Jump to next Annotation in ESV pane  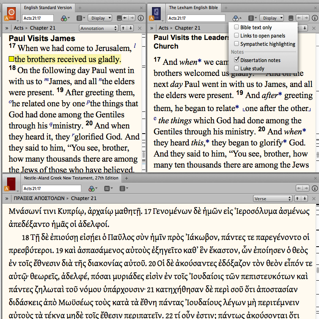(131, 28)
